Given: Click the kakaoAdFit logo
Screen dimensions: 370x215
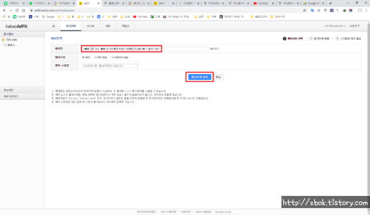Looking at the screenshot, I should pyautogui.click(x=17, y=26).
